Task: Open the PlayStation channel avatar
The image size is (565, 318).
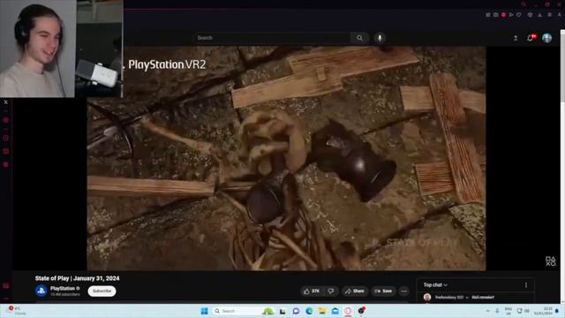Action: point(41,291)
